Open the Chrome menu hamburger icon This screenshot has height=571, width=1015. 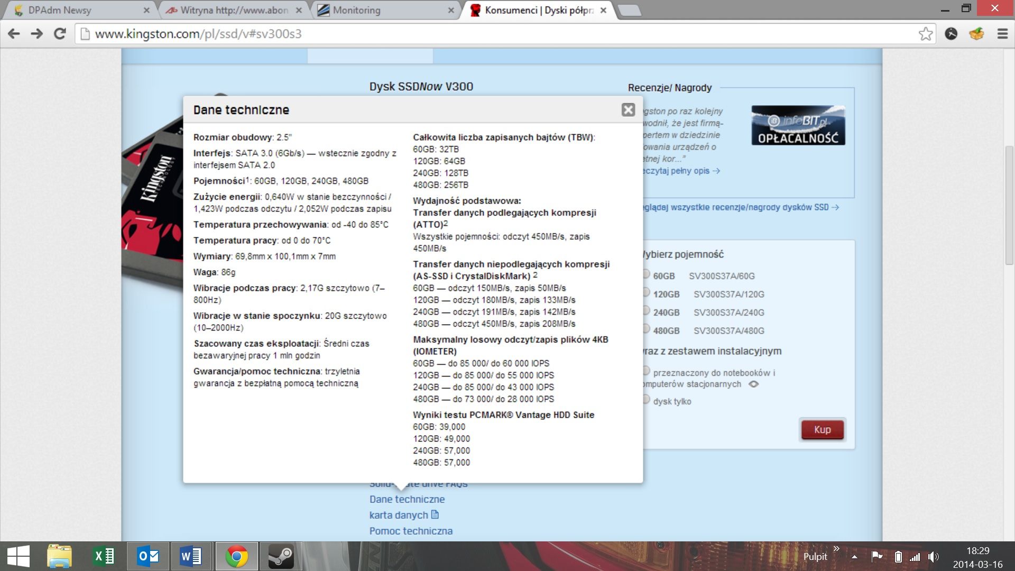(x=1002, y=34)
